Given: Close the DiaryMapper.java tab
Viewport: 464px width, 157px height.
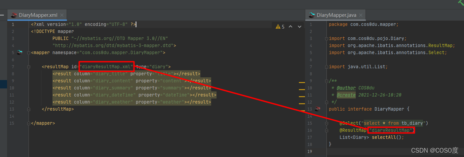Looking at the screenshot, I should point(361,15).
